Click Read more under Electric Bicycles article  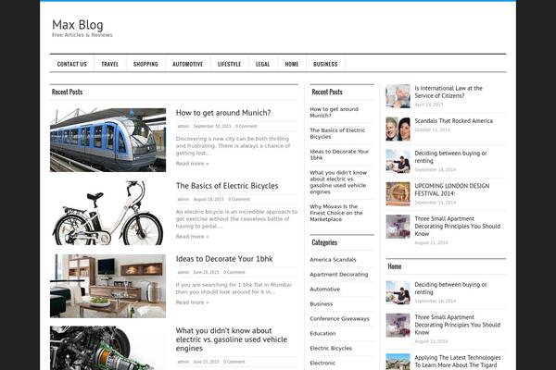tap(192, 236)
